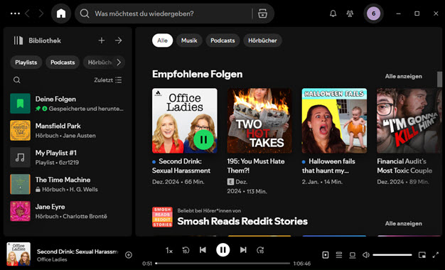Open Deine Folgen in library
This screenshot has width=445, height=270.
68,104
